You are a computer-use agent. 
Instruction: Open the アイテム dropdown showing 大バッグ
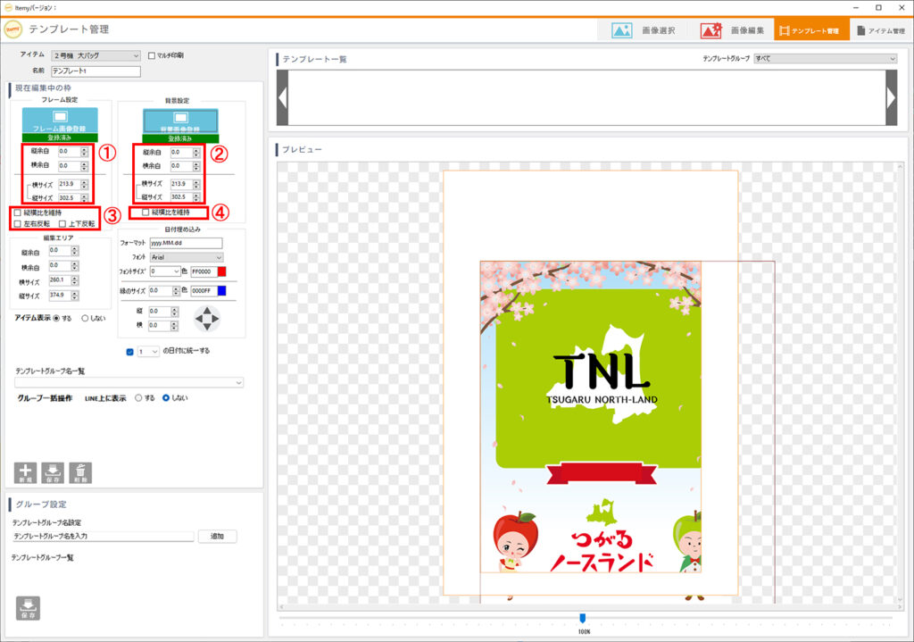coord(96,55)
